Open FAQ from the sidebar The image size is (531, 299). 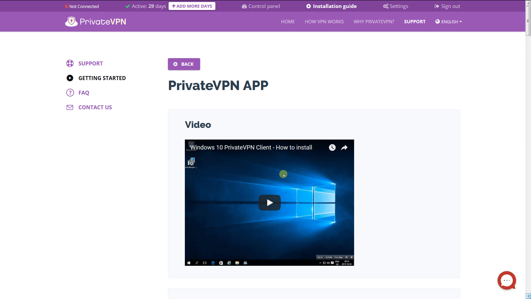(x=84, y=93)
